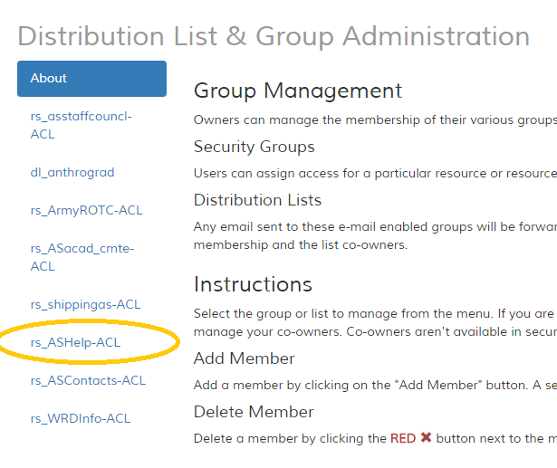The image size is (557, 468).
Task: Open the dl_anthrograd distribution list
Action: pos(72,173)
